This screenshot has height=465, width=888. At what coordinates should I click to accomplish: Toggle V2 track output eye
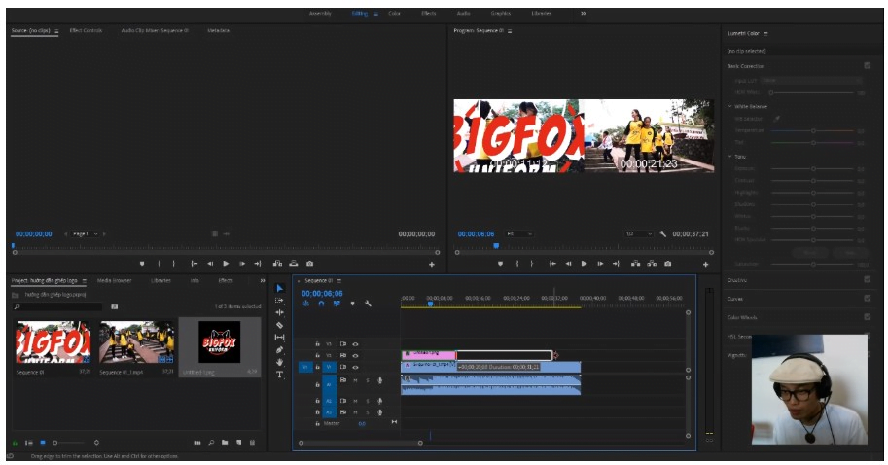tap(355, 356)
